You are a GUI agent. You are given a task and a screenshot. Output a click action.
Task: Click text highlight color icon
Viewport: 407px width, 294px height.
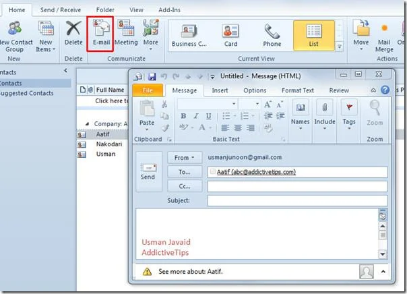click(184, 127)
